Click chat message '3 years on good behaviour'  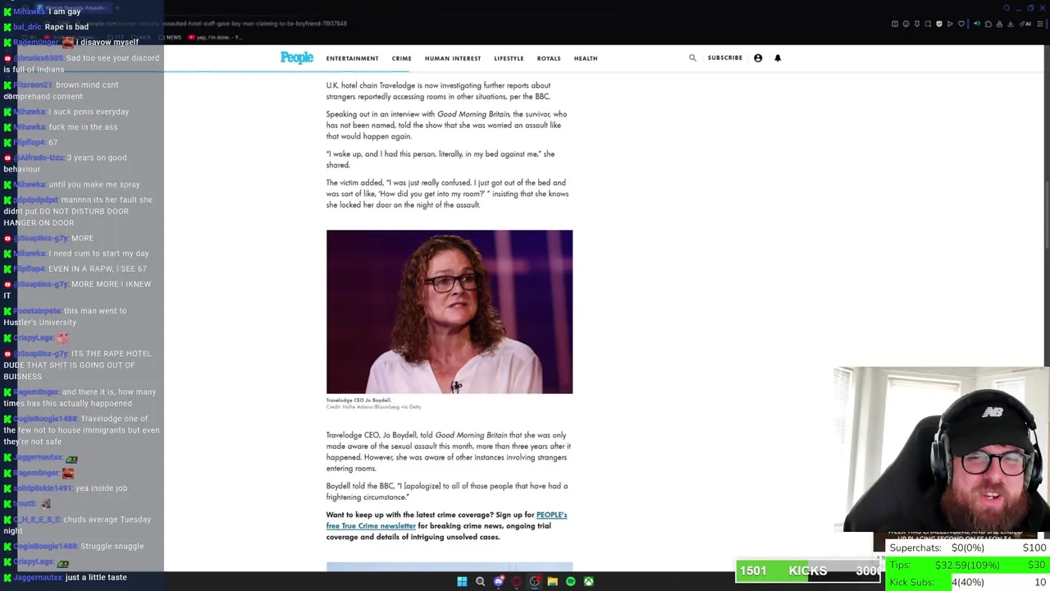tap(65, 163)
